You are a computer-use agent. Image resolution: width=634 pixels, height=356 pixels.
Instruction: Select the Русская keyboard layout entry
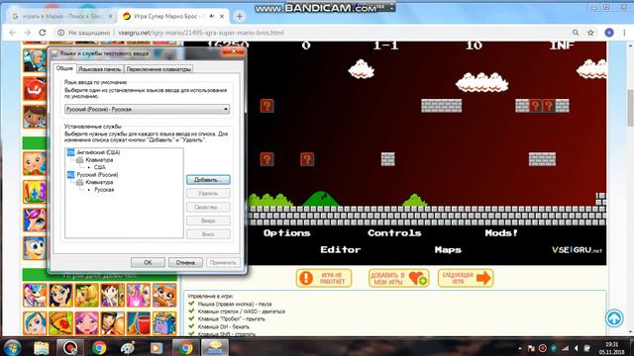[104, 189]
